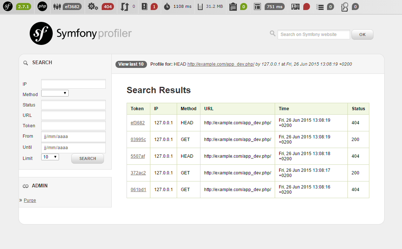Focus the URL search field

(73, 115)
